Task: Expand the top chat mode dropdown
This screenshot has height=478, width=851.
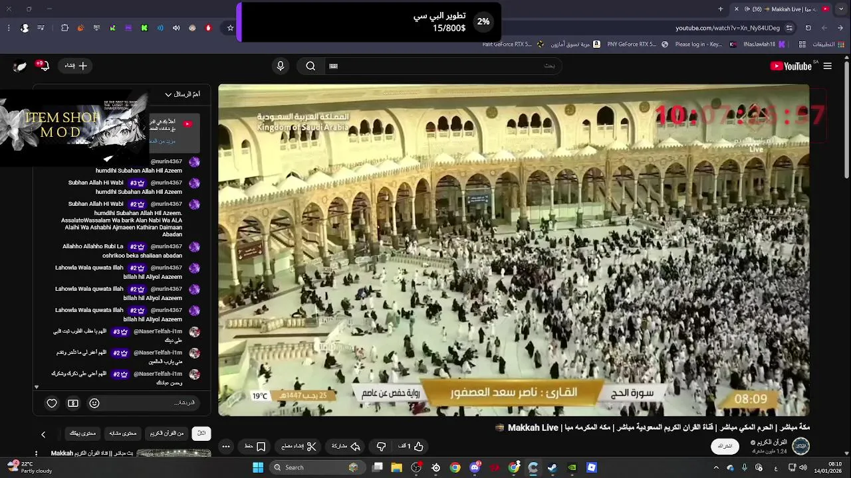Action: [x=182, y=94]
